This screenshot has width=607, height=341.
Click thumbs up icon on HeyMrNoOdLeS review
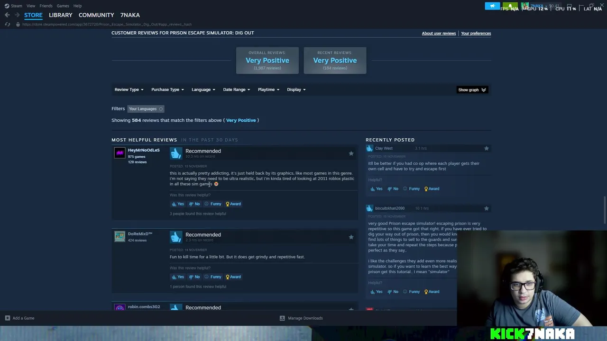pyautogui.click(x=176, y=153)
